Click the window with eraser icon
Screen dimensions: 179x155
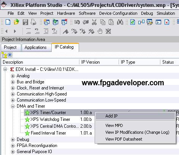[x=150, y=22]
